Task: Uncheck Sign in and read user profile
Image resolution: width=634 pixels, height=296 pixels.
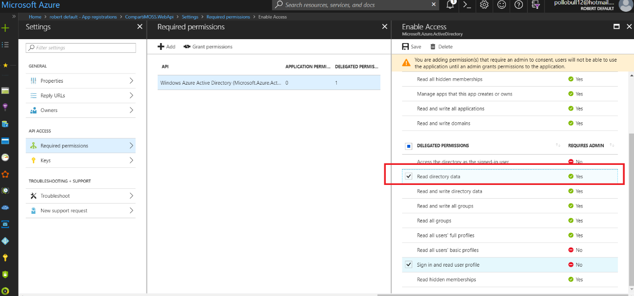Action: coord(408,264)
